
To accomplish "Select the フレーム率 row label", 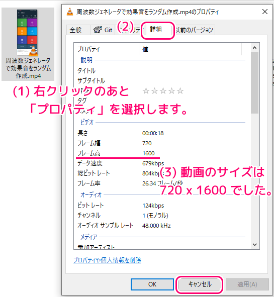I will click(89, 183).
